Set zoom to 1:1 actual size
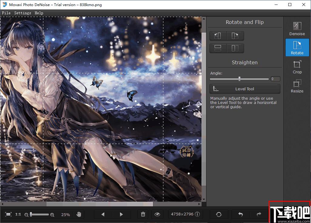 18,214
